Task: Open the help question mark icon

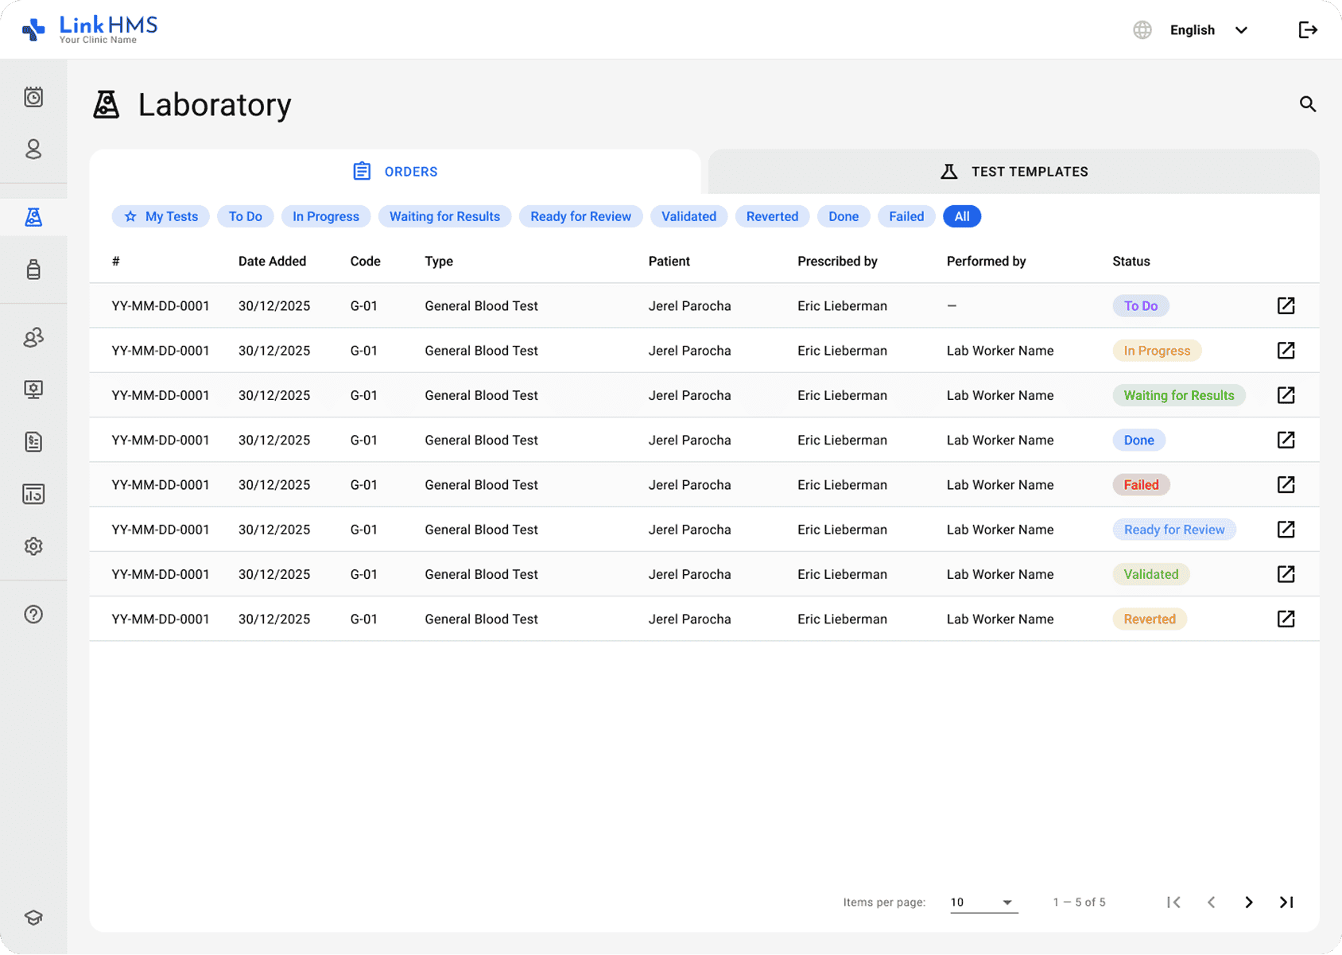Action: coord(33,615)
